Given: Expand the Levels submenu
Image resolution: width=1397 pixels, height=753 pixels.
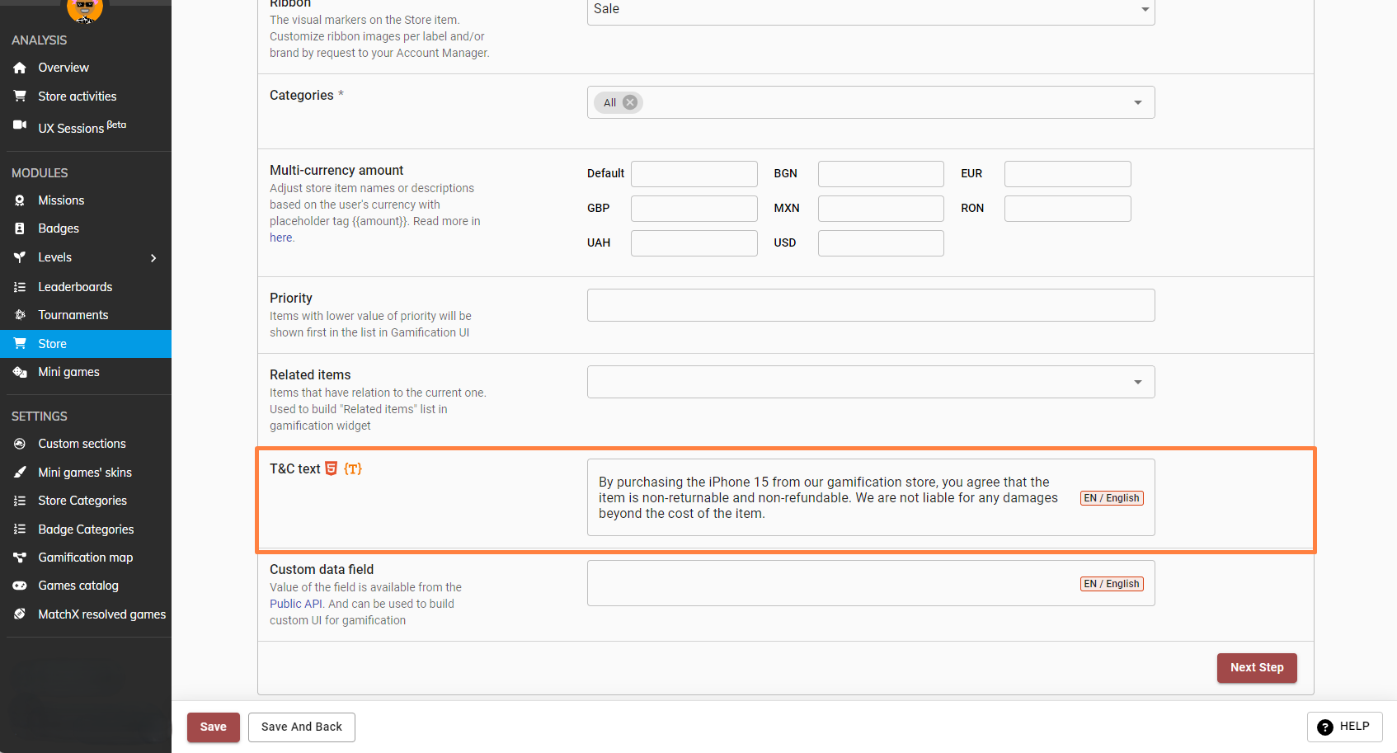Looking at the screenshot, I should click(153, 257).
